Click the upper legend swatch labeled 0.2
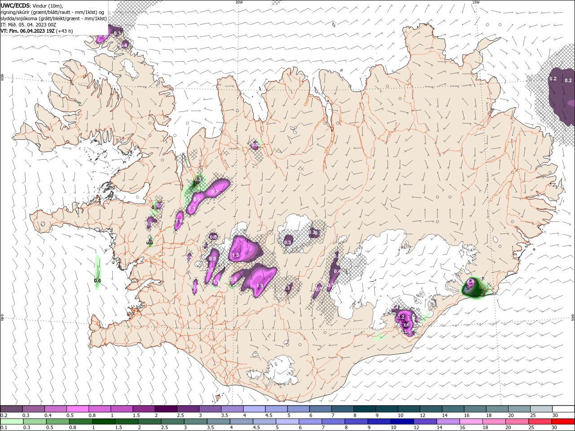 12,409
